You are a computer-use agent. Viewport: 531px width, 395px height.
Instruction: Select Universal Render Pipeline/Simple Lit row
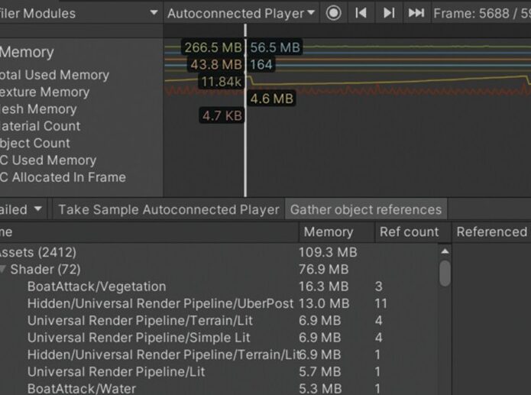(219, 338)
